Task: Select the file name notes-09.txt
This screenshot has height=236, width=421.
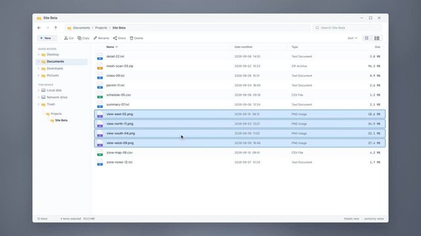Action: tap(116, 76)
